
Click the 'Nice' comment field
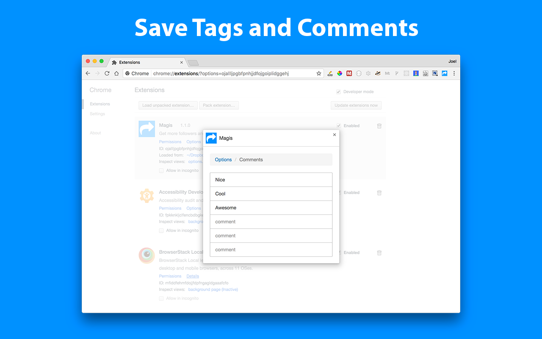(271, 180)
